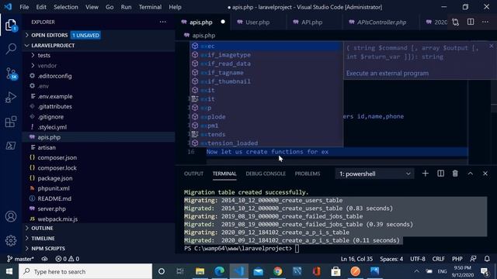497x279 pixels.
Task: Open the Terminal menu
Action: [150, 7]
